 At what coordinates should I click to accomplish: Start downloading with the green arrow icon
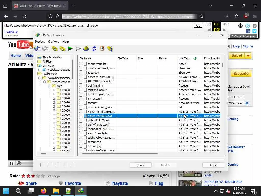70,49
